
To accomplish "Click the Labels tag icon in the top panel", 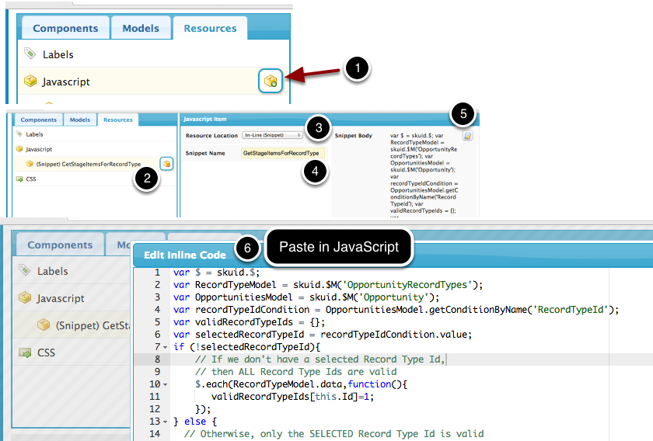I will (30, 54).
